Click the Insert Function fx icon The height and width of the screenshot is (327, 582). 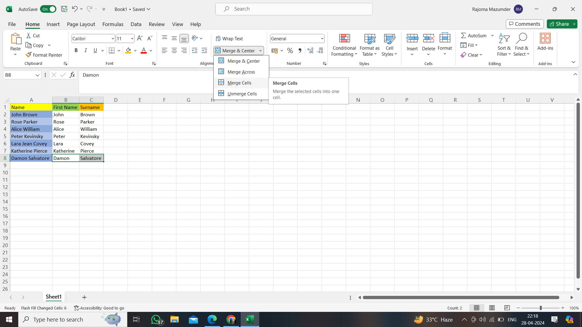72,75
